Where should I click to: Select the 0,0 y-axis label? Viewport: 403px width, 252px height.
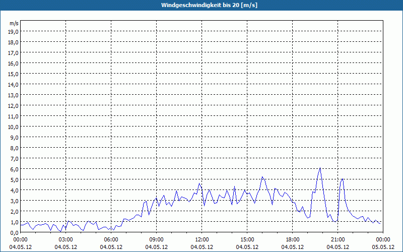tap(15, 233)
